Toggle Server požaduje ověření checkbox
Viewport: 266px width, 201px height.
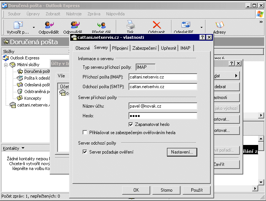tap(85, 152)
